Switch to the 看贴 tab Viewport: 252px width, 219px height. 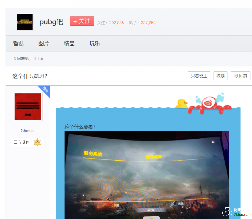pyautogui.click(x=18, y=43)
